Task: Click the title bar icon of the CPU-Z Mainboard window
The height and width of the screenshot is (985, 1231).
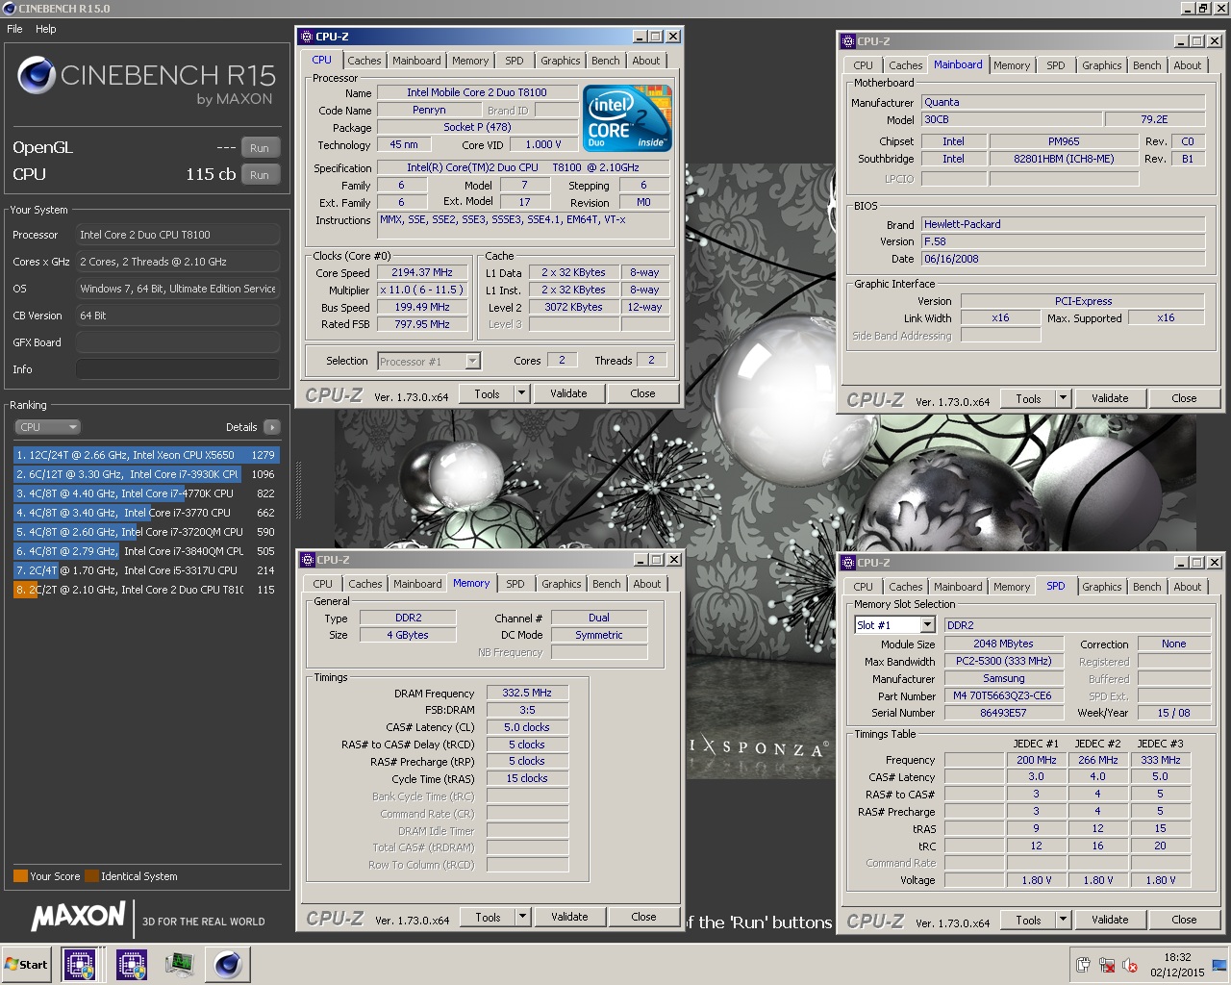Action: [x=847, y=41]
